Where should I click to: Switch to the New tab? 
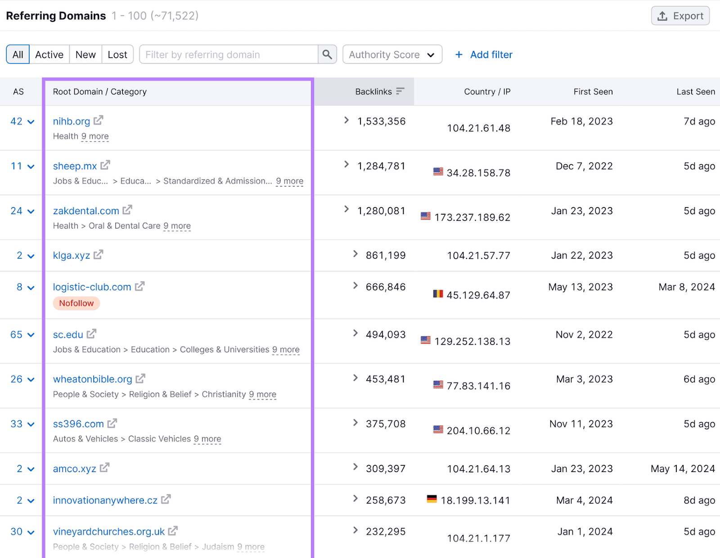(85, 54)
